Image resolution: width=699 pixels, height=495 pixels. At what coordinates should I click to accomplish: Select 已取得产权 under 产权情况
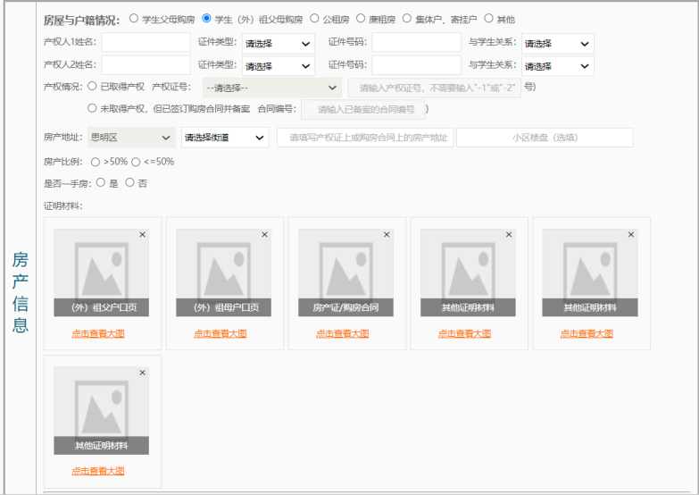[92, 87]
